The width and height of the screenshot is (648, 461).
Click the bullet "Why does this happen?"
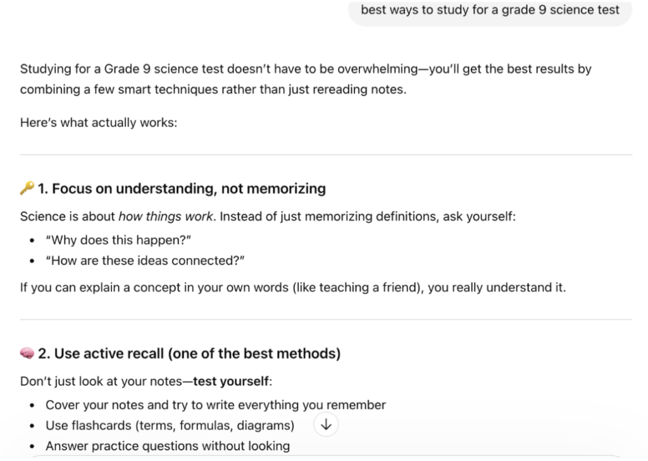(x=118, y=240)
